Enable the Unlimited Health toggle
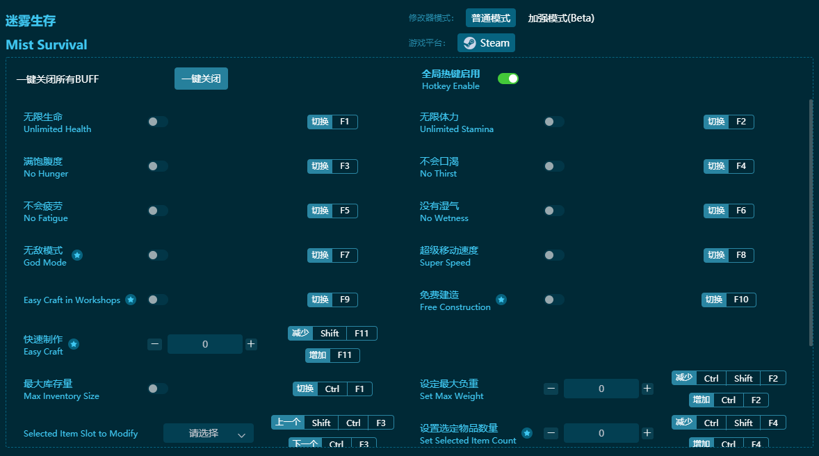This screenshot has width=819, height=456. pos(158,122)
